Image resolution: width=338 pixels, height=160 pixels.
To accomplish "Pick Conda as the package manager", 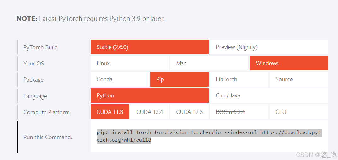I will [x=120, y=79].
